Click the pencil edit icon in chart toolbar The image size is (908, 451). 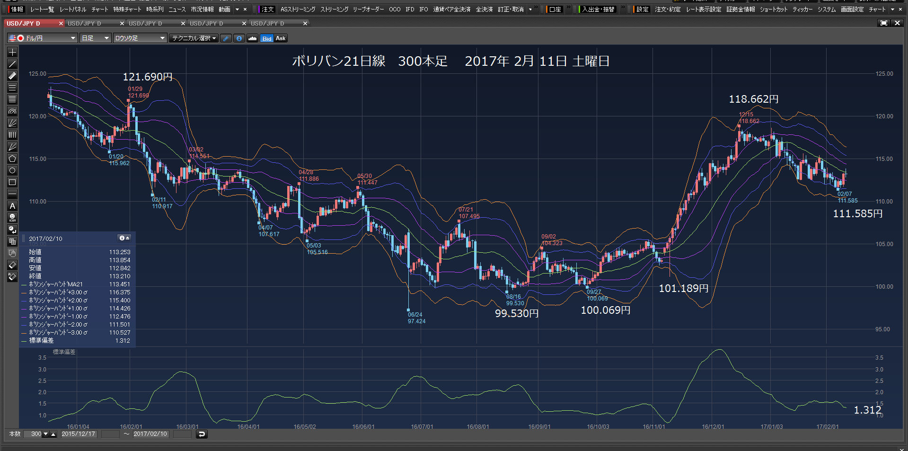coord(226,38)
